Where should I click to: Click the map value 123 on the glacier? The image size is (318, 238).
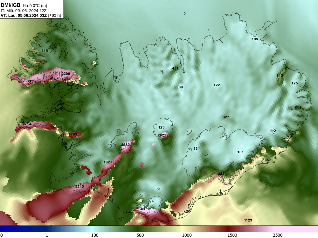(x=161, y=127)
